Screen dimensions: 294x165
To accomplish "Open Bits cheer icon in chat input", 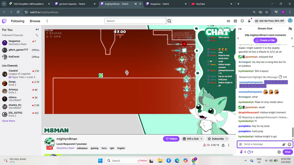I will [x=284, y=144].
